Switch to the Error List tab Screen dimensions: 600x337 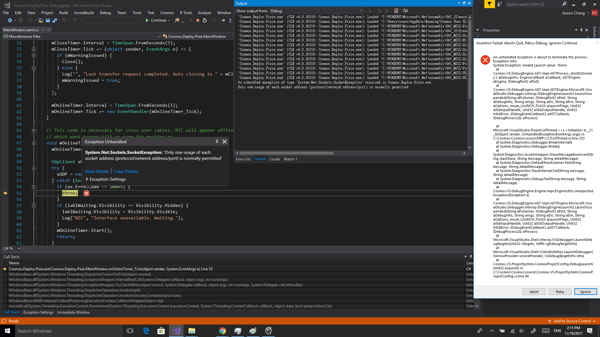[x=243, y=159]
